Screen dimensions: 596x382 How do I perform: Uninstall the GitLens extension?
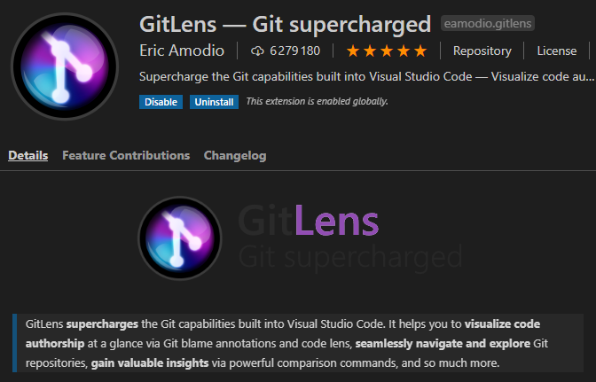214,102
